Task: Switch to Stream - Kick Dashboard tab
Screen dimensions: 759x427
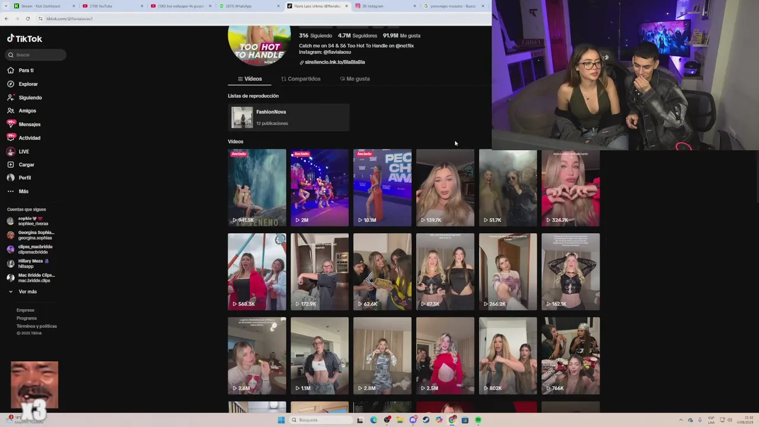Action: (x=44, y=6)
